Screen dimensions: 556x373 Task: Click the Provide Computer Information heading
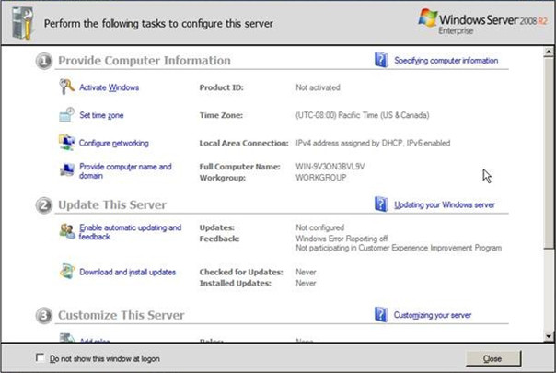(145, 61)
